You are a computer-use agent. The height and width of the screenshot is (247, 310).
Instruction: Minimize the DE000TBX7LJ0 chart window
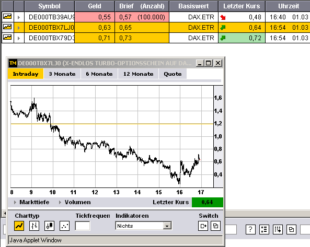click(x=200, y=63)
